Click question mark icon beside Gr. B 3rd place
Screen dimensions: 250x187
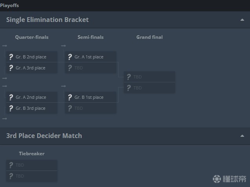pos(11,108)
